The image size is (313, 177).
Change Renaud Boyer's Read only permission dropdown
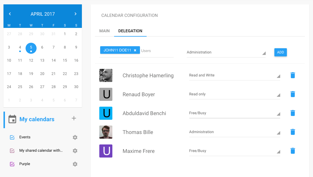(234, 94)
